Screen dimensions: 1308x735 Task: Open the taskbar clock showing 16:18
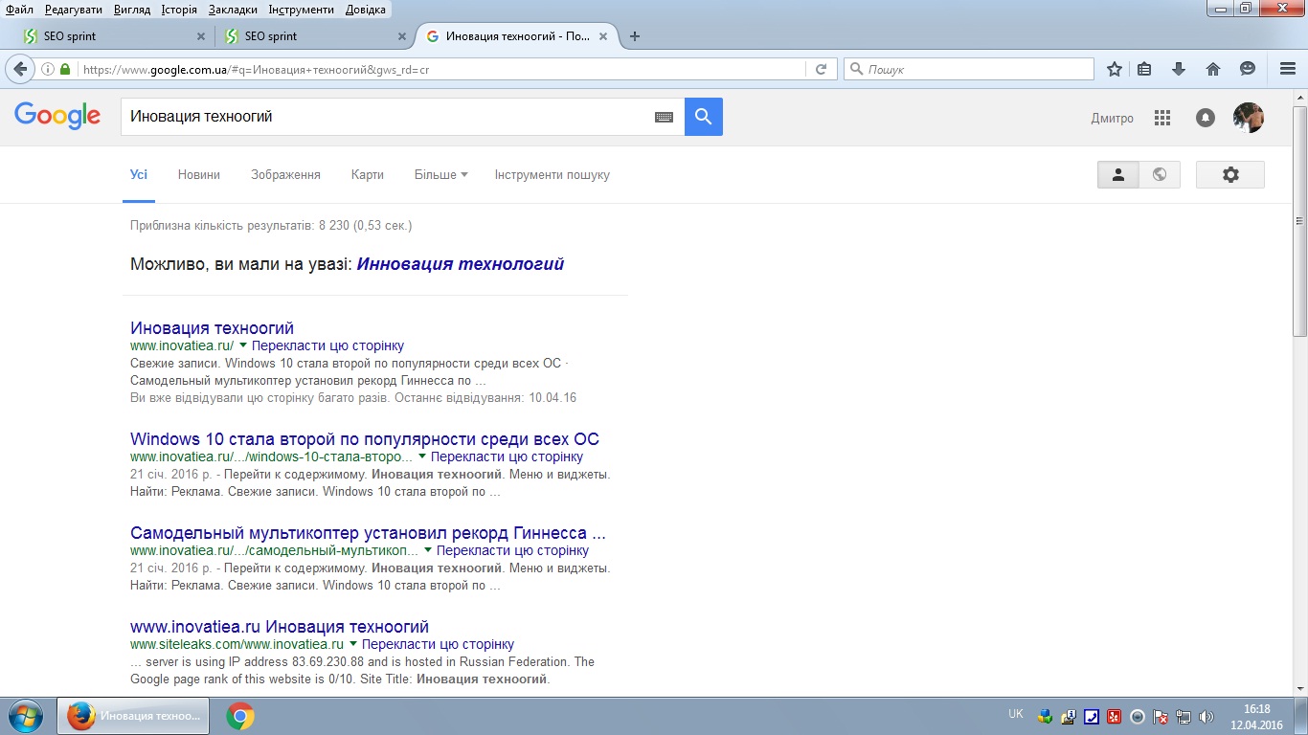click(x=1256, y=717)
